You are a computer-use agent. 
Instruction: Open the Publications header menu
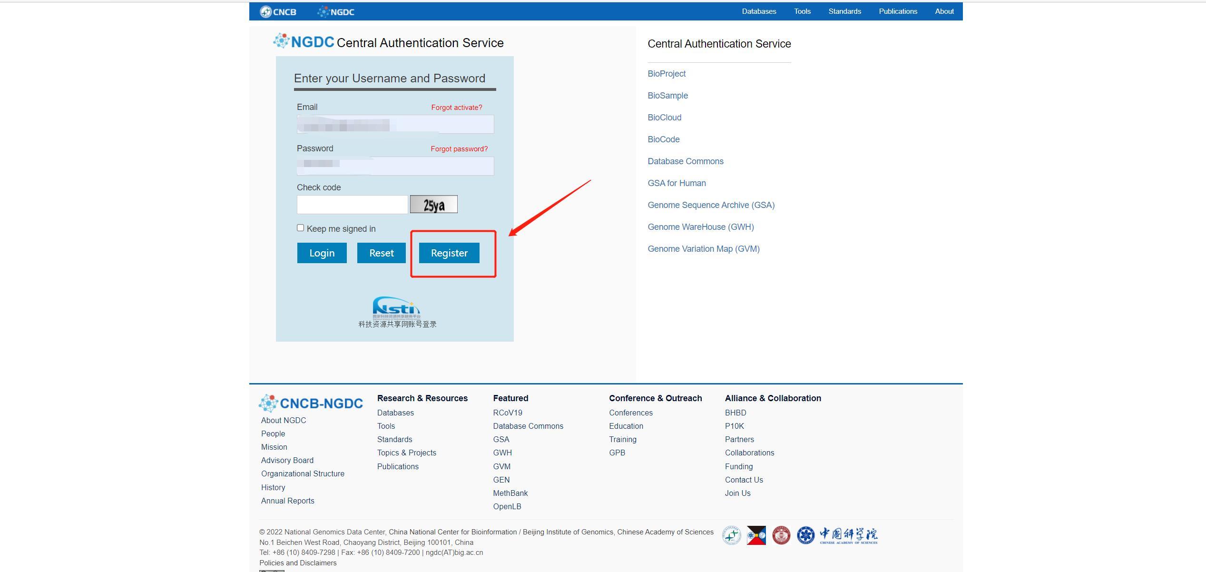point(898,11)
